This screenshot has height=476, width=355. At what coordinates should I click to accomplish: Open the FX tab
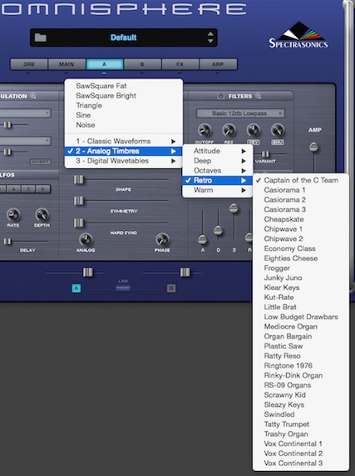[180, 64]
